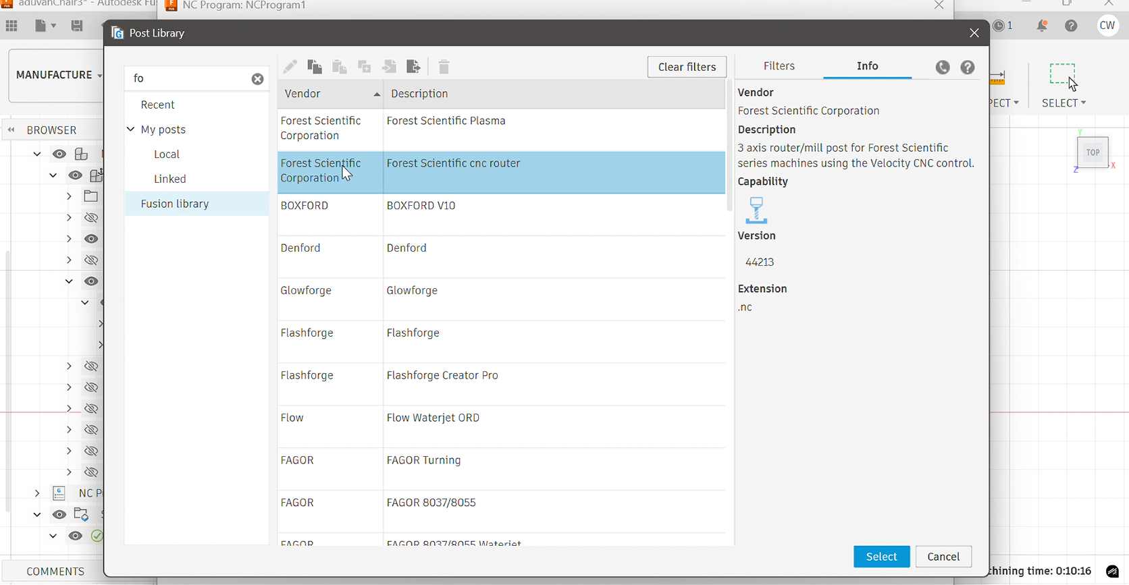Open the MANUFACTURE workspace dropdown

(x=59, y=75)
